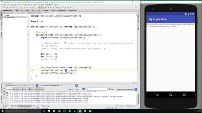Open the Network monitor tab

(x=40, y=89)
